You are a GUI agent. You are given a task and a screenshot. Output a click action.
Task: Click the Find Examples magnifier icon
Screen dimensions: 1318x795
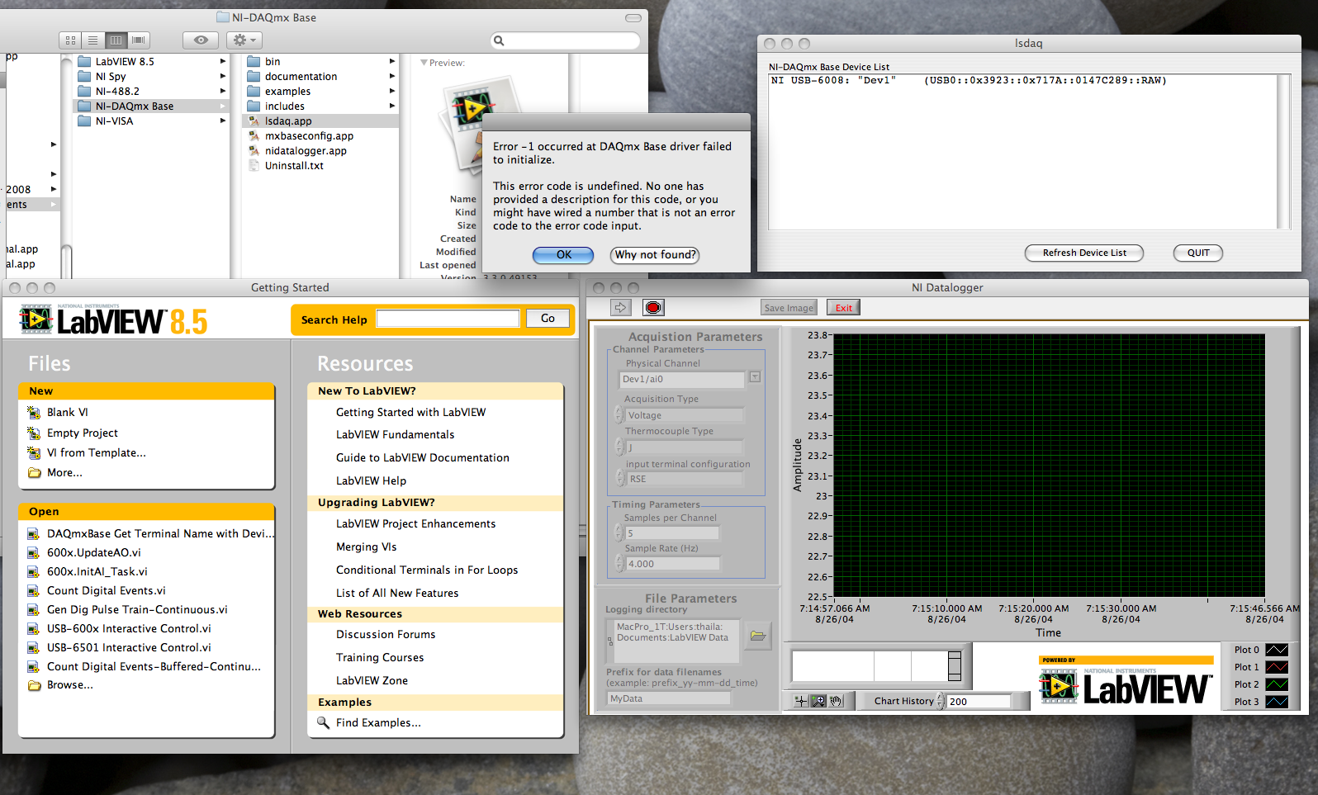pos(323,722)
